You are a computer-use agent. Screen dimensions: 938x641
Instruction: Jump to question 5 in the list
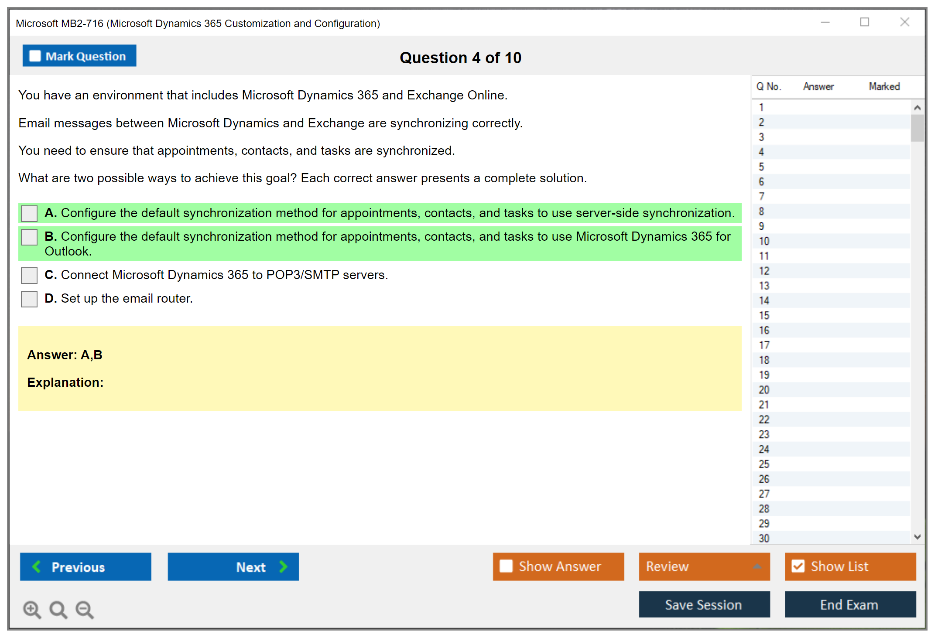point(762,167)
